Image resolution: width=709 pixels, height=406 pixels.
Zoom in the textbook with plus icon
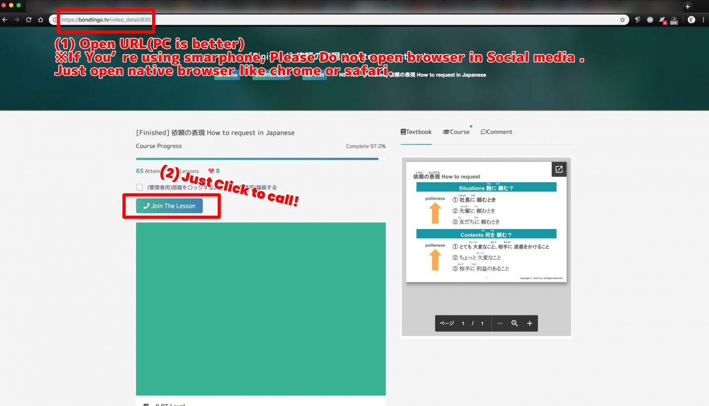tap(530, 323)
